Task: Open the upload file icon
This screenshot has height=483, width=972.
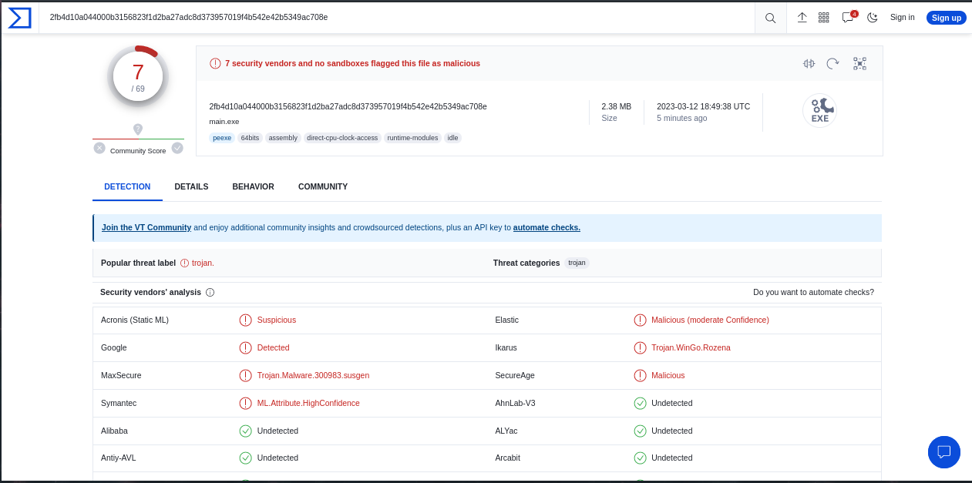Action: click(x=802, y=18)
